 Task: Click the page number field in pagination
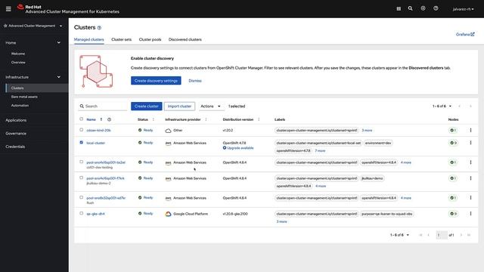[442, 235]
